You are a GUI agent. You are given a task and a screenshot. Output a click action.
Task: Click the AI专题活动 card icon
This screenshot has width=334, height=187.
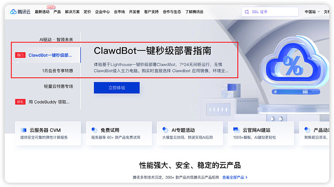pyautogui.click(x=165, y=130)
